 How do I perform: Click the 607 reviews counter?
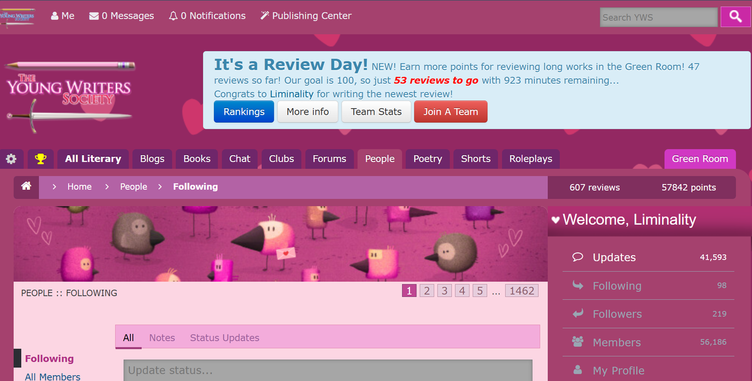tap(595, 188)
